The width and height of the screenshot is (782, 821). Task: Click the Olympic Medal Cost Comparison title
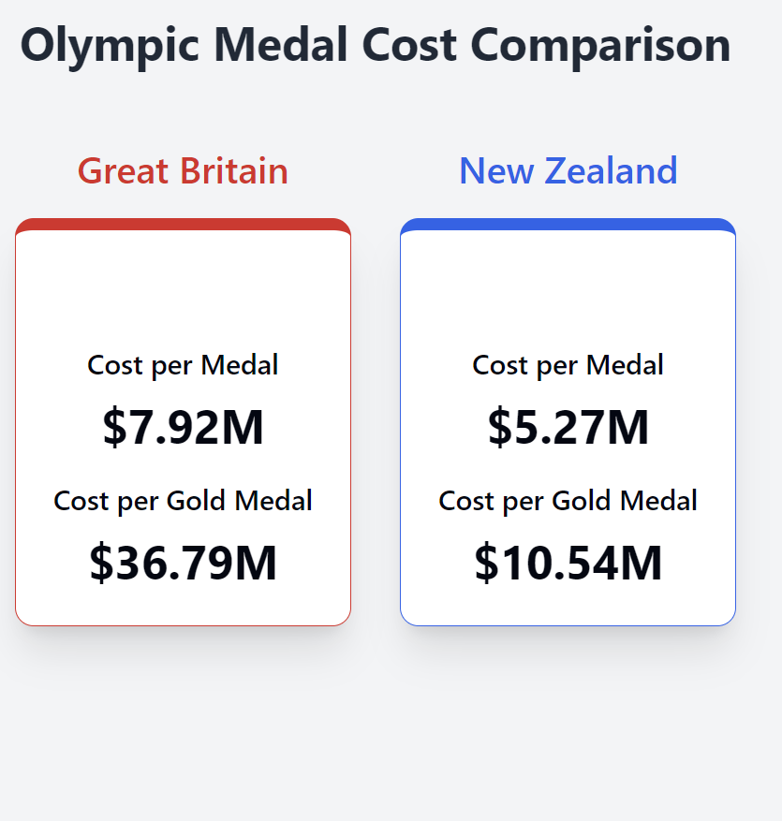[x=375, y=45]
